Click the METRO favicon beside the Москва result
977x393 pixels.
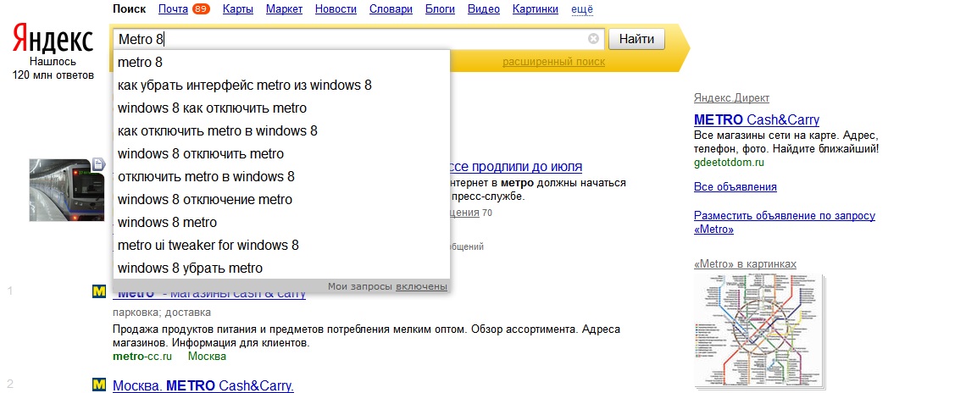(99, 385)
